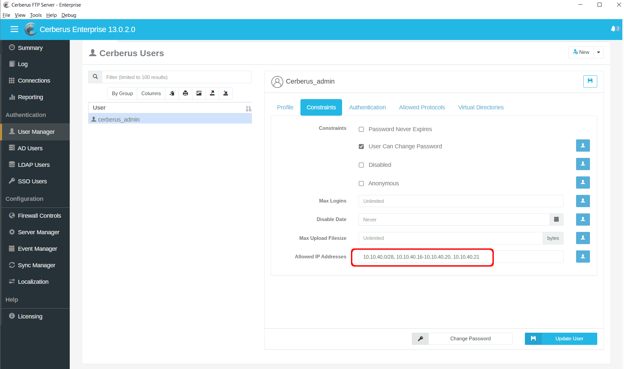Click inherit icon beside User Can Change Password
This screenshot has height=369, width=624.
[x=583, y=145]
